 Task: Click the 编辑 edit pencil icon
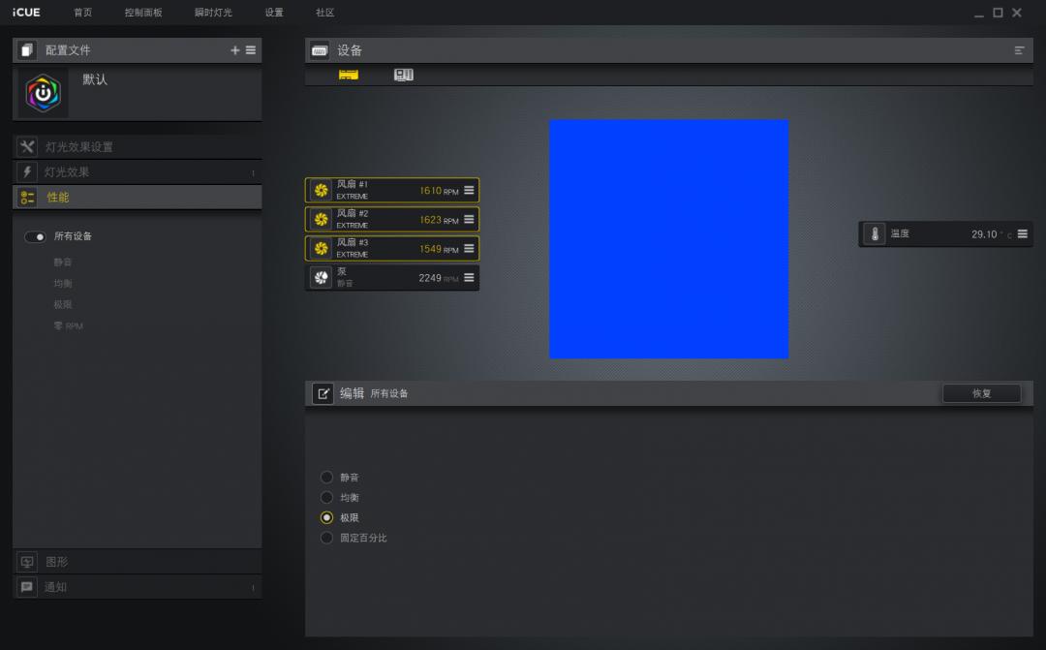pyautogui.click(x=323, y=393)
